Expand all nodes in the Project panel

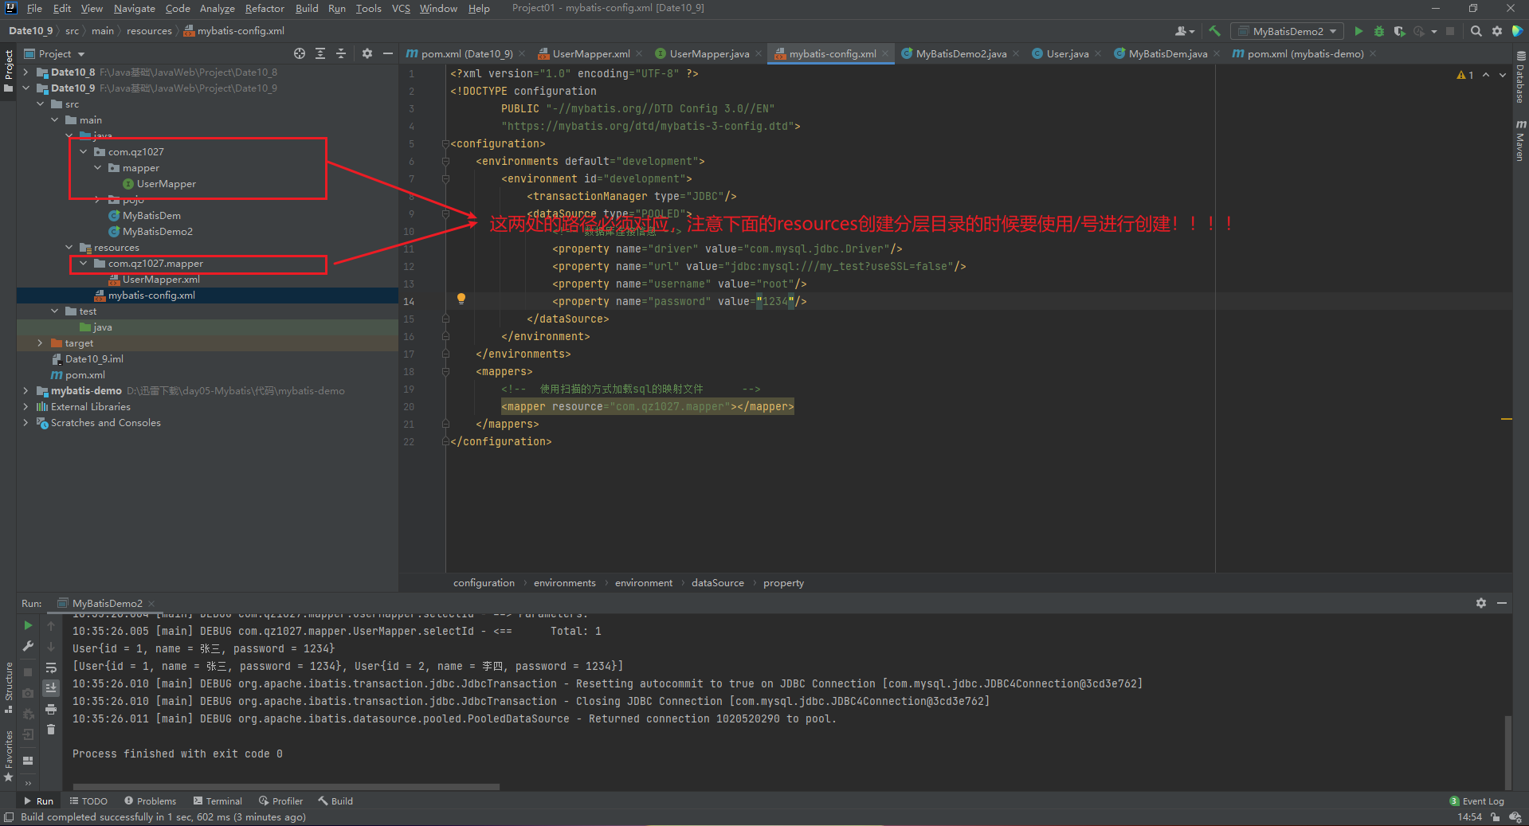click(320, 53)
